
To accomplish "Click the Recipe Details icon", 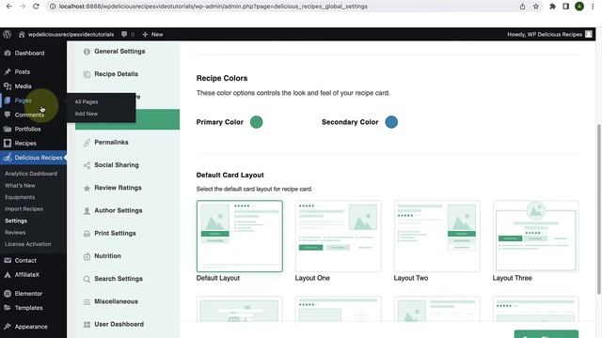I will pyautogui.click(x=87, y=74).
